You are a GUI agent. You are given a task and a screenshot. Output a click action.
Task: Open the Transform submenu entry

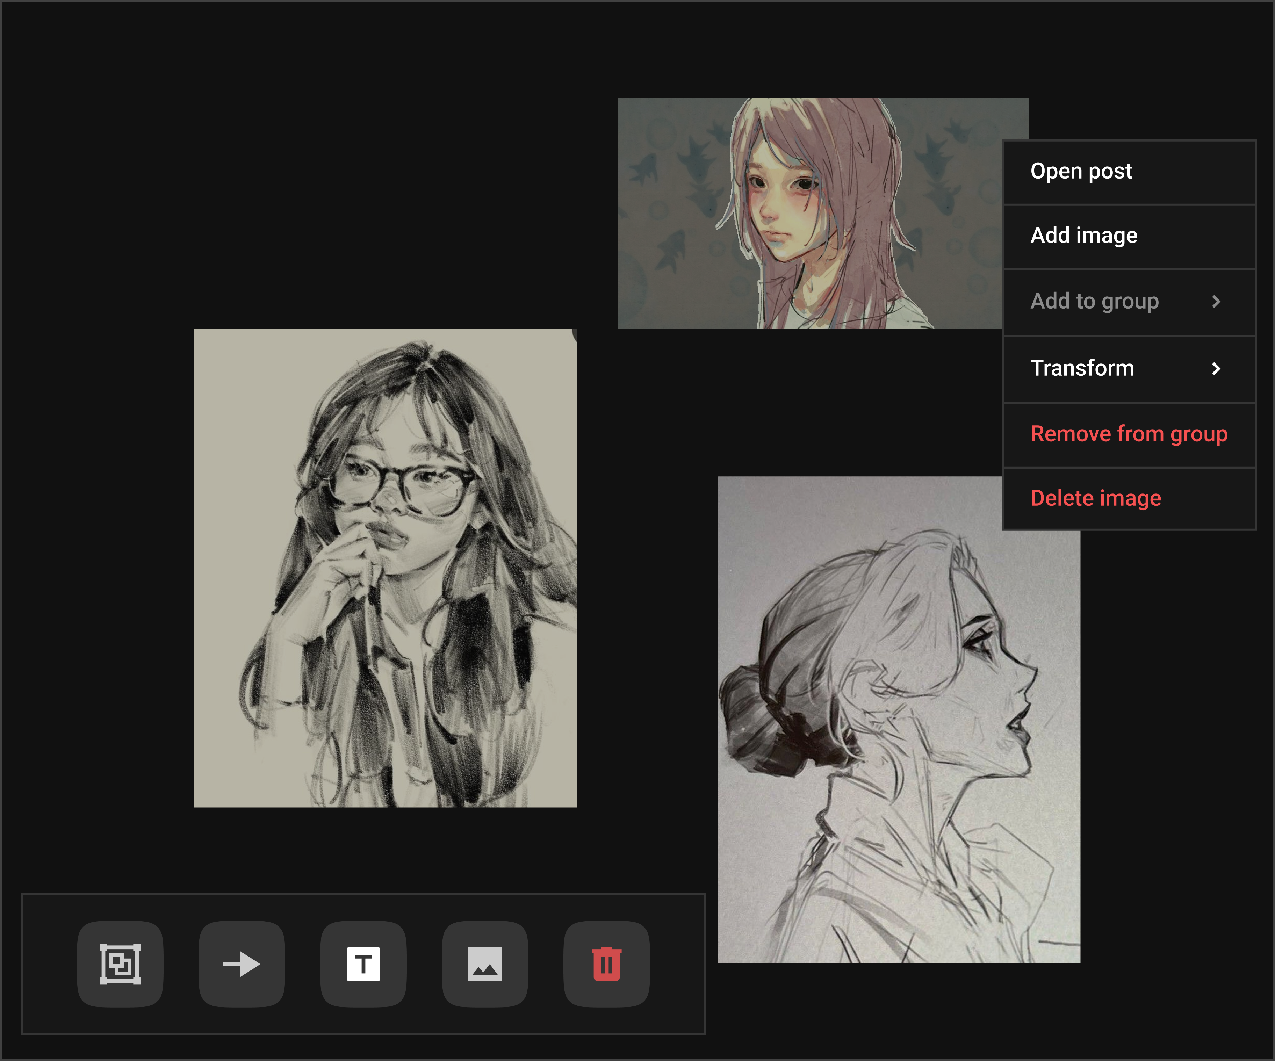[1082, 368]
